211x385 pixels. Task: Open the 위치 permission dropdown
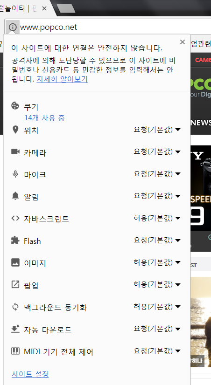tap(157, 130)
